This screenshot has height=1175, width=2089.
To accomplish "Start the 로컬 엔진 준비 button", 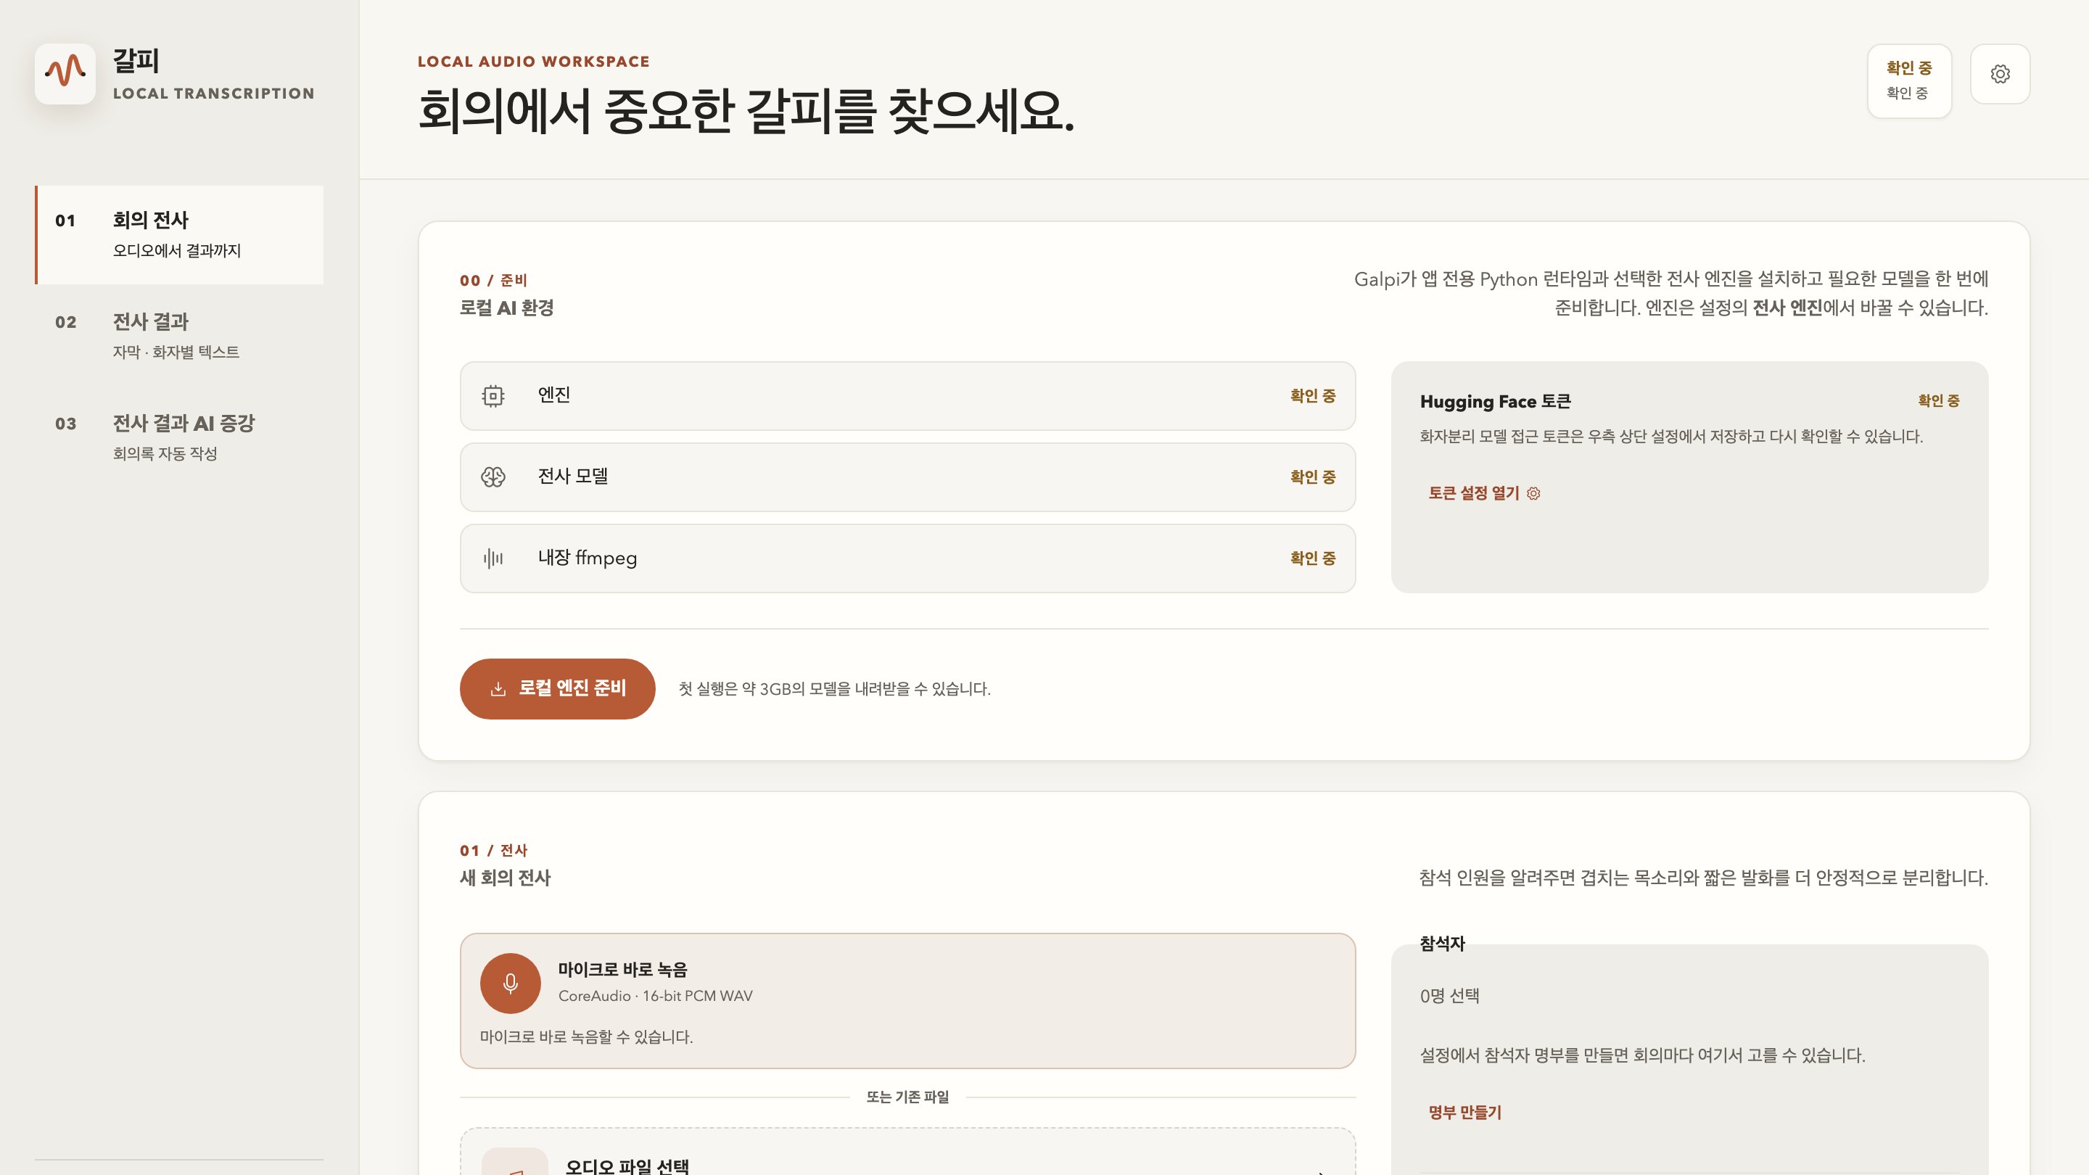I will (557, 688).
